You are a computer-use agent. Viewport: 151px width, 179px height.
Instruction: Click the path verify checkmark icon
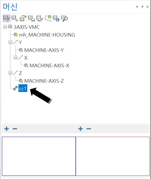[x=48, y=18]
